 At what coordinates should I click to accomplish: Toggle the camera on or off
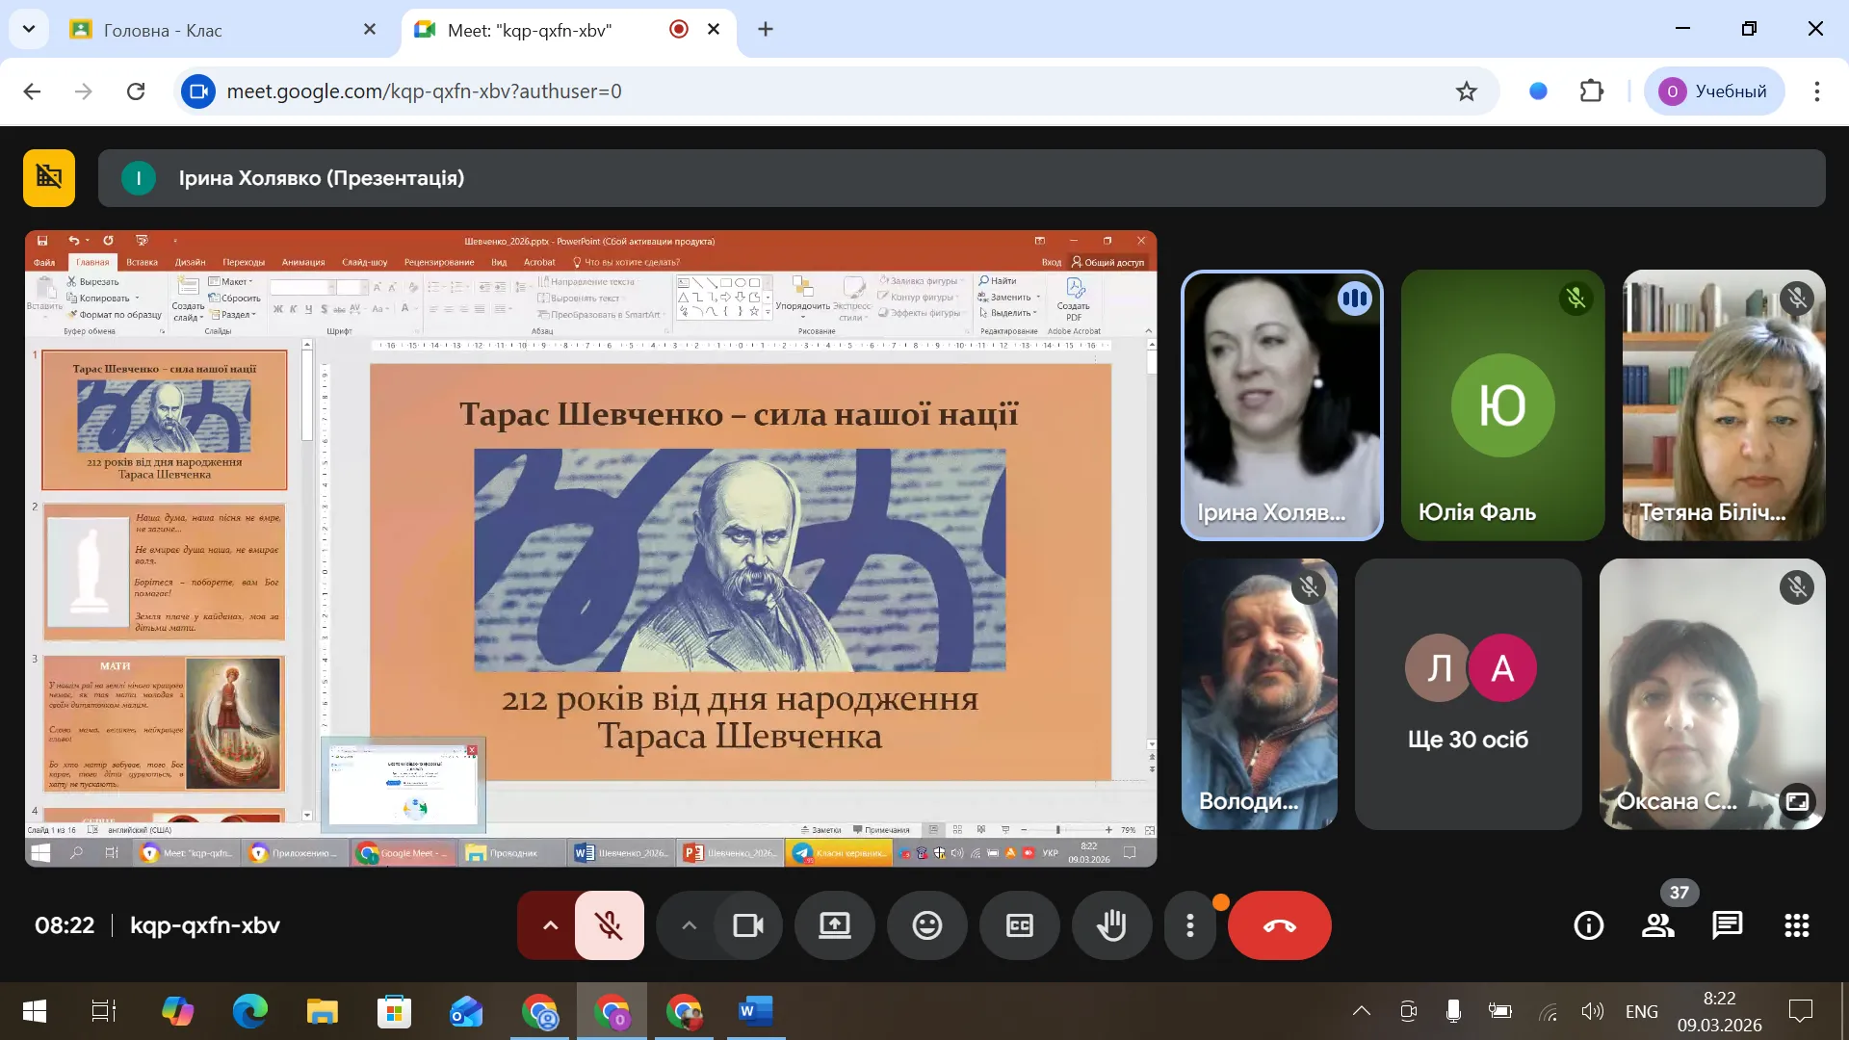tap(748, 925)
